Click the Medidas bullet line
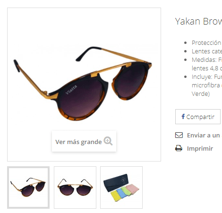Viewport: 222px width, 213px height. click(x=207, y=64)
